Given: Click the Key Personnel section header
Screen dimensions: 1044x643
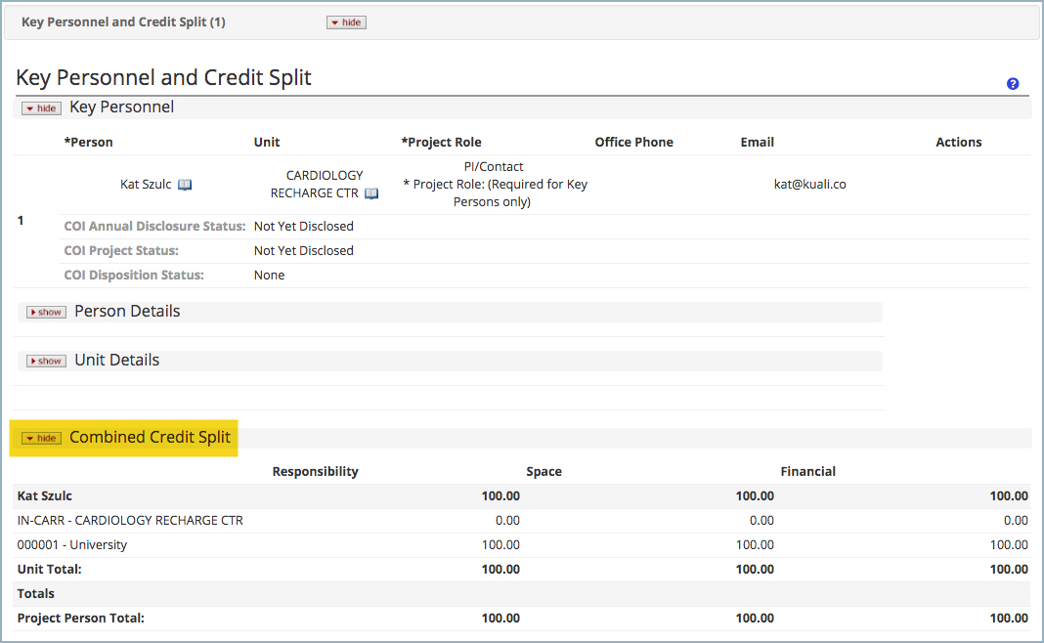Looking at the screenshot, I should click(x=121, y=107).
